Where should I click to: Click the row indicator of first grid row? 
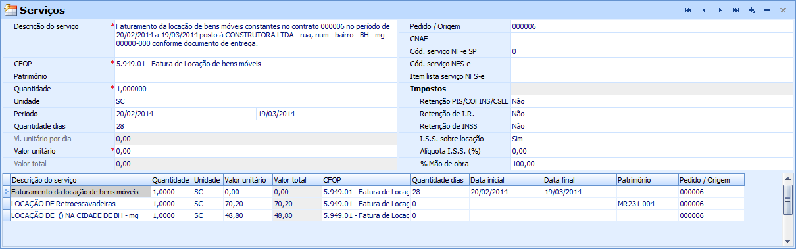tap(7, 192)
